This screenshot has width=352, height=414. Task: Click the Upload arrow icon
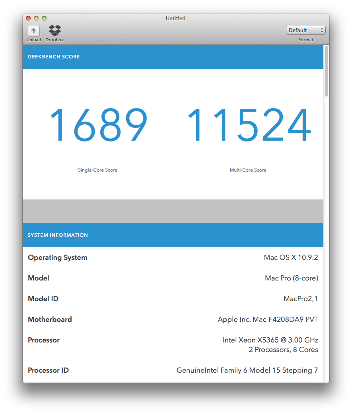point(33,31)
